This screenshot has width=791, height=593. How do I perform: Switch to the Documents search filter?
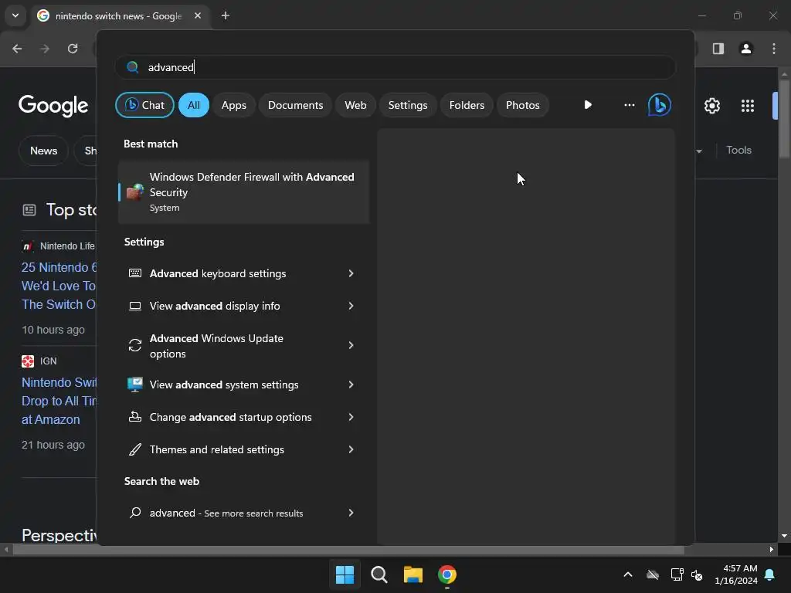click(x=295, y=105)
